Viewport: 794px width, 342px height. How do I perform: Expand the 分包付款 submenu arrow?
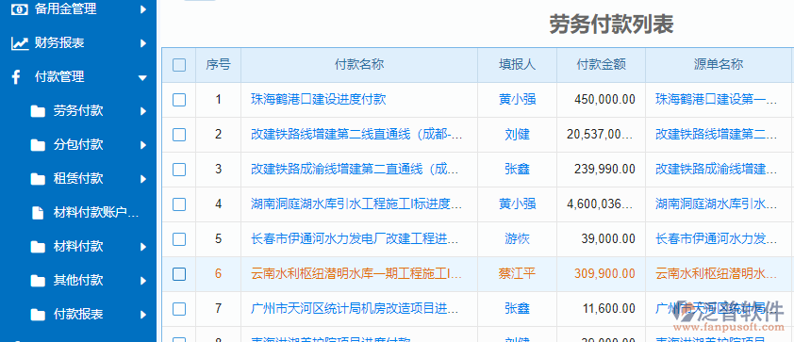143,145
